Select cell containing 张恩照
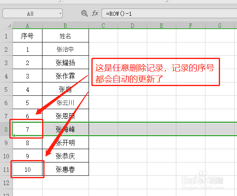The width and height of the screenshot is (237, 196). [66, 116]
